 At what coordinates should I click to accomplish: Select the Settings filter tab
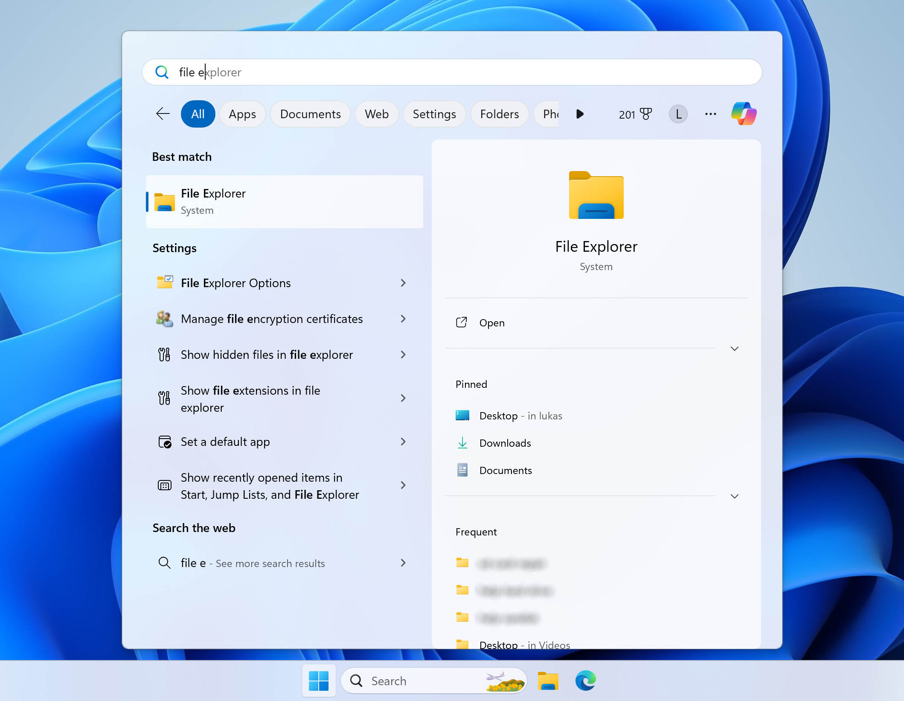point(433,114)
